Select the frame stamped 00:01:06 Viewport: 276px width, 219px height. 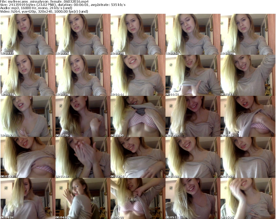pyautogui.click(x=248, y=34)
